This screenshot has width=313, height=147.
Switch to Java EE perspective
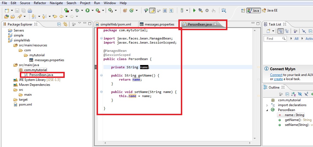coord(270,10)
